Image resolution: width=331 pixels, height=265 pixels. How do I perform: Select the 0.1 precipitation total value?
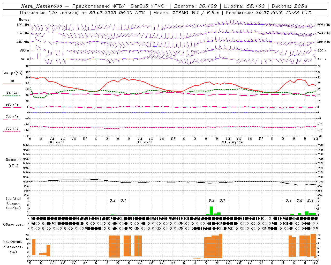coord(123,200)
